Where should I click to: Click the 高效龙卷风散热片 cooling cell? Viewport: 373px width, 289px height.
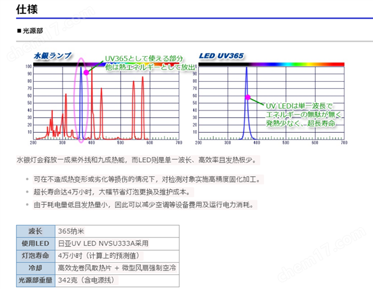(117, 269)
